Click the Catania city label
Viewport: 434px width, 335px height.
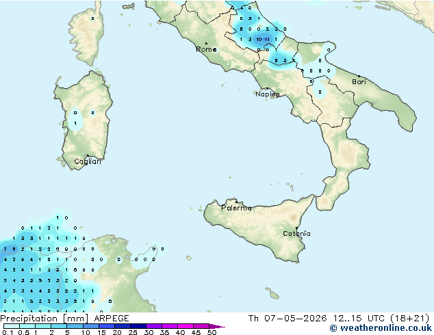coord(296,234)
